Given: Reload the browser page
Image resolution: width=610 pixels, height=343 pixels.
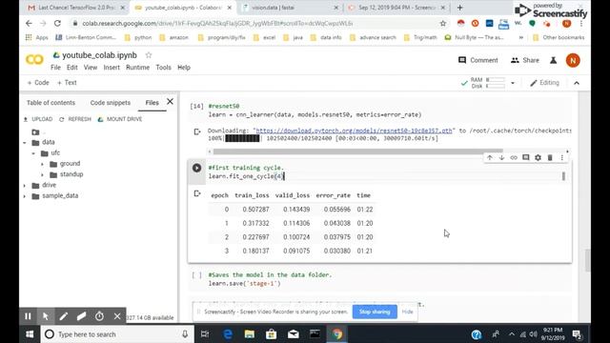Looking at the screenshot, I should point(57,23).
